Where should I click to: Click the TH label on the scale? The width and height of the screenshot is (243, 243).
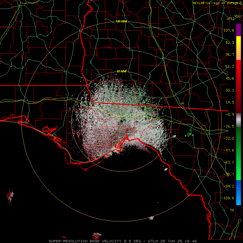(232, 210)
